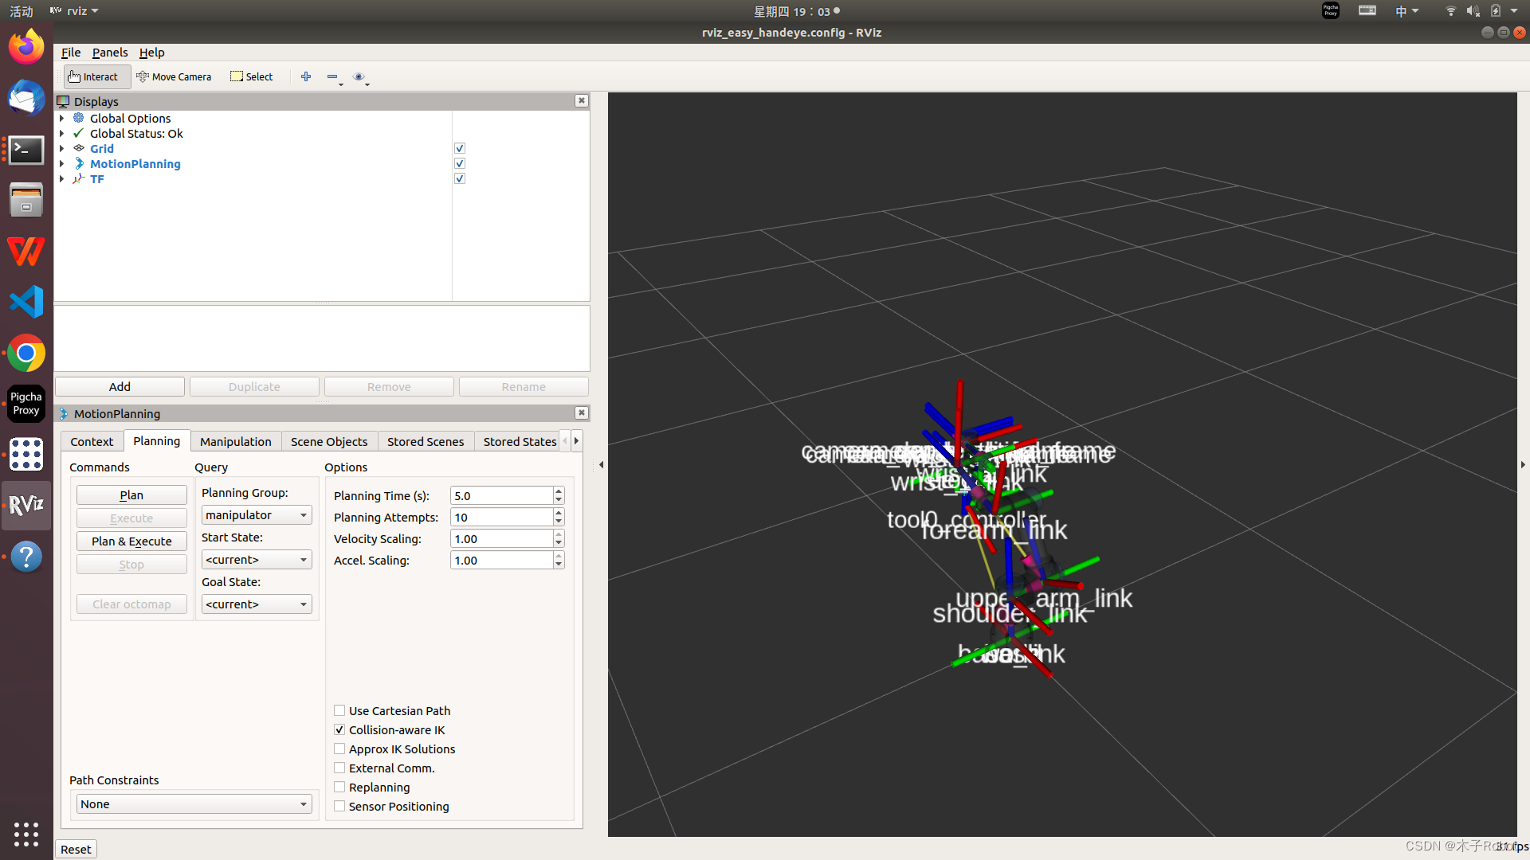Image resolution: width=1530 pixels, height=860 pixels.
Task: Activate the Move Camera tool
Action: point(174,76)
